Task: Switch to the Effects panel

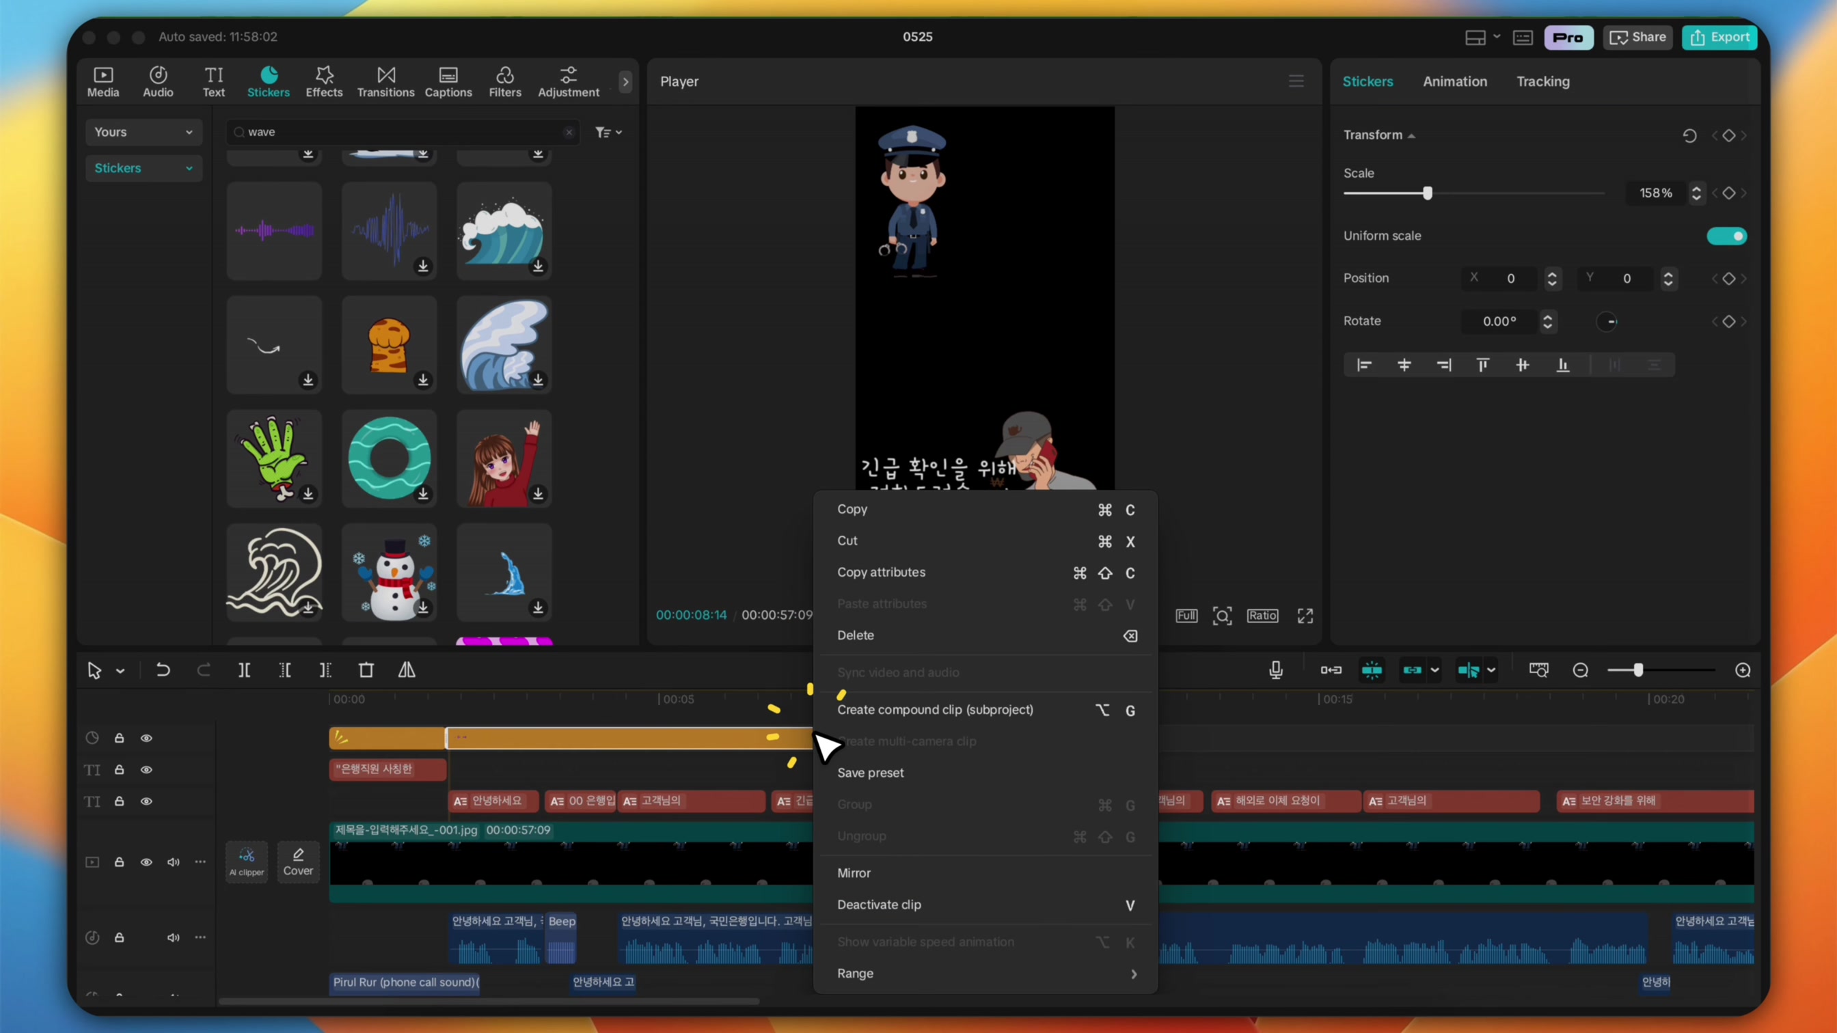Action: click(324, 81)
